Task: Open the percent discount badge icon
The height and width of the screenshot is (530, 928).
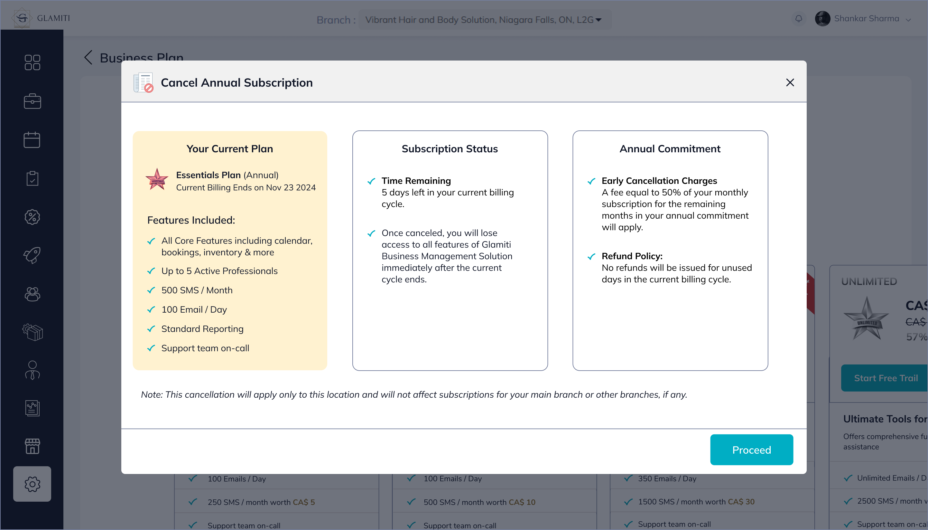Action: (32, 217)
